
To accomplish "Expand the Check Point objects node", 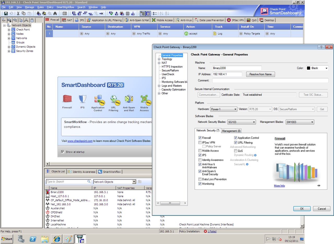I will (9, 30).
